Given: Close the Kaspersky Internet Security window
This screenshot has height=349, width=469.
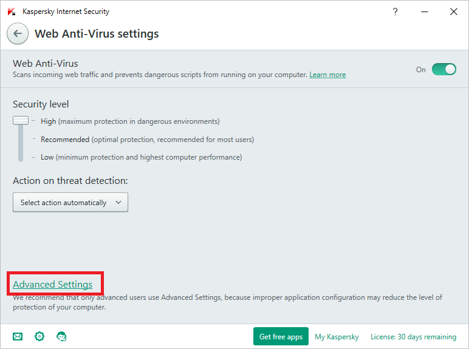Looking at the screenshot, I should click(x=453, y=12).
